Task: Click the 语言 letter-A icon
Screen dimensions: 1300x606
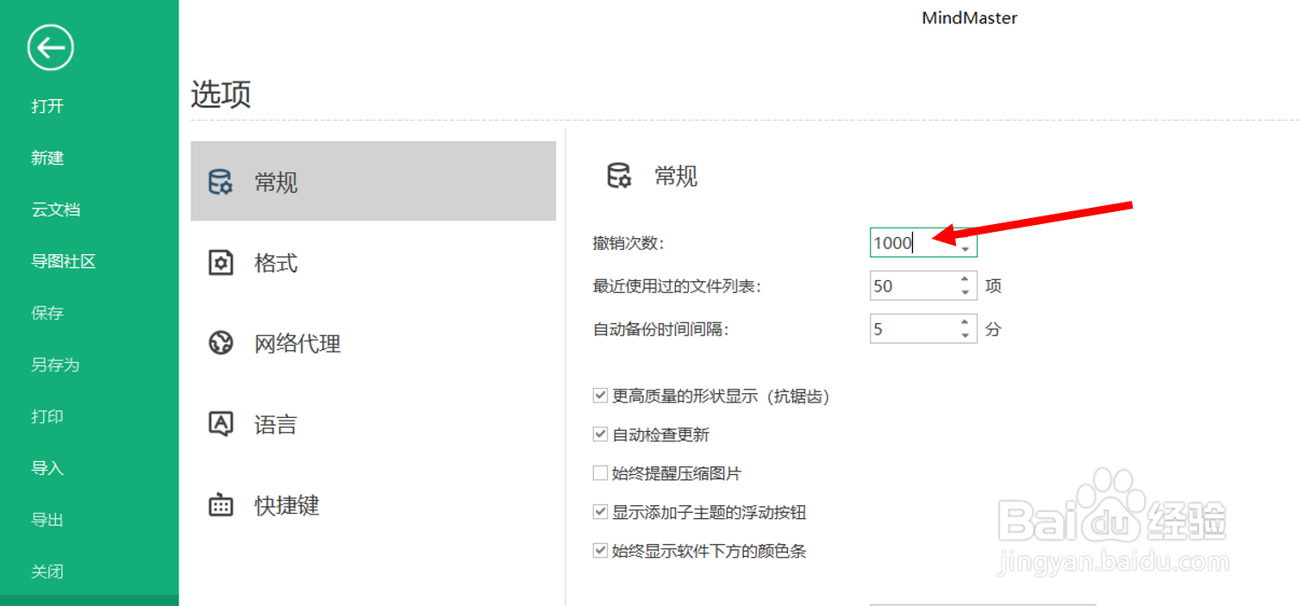Action: 222,423
